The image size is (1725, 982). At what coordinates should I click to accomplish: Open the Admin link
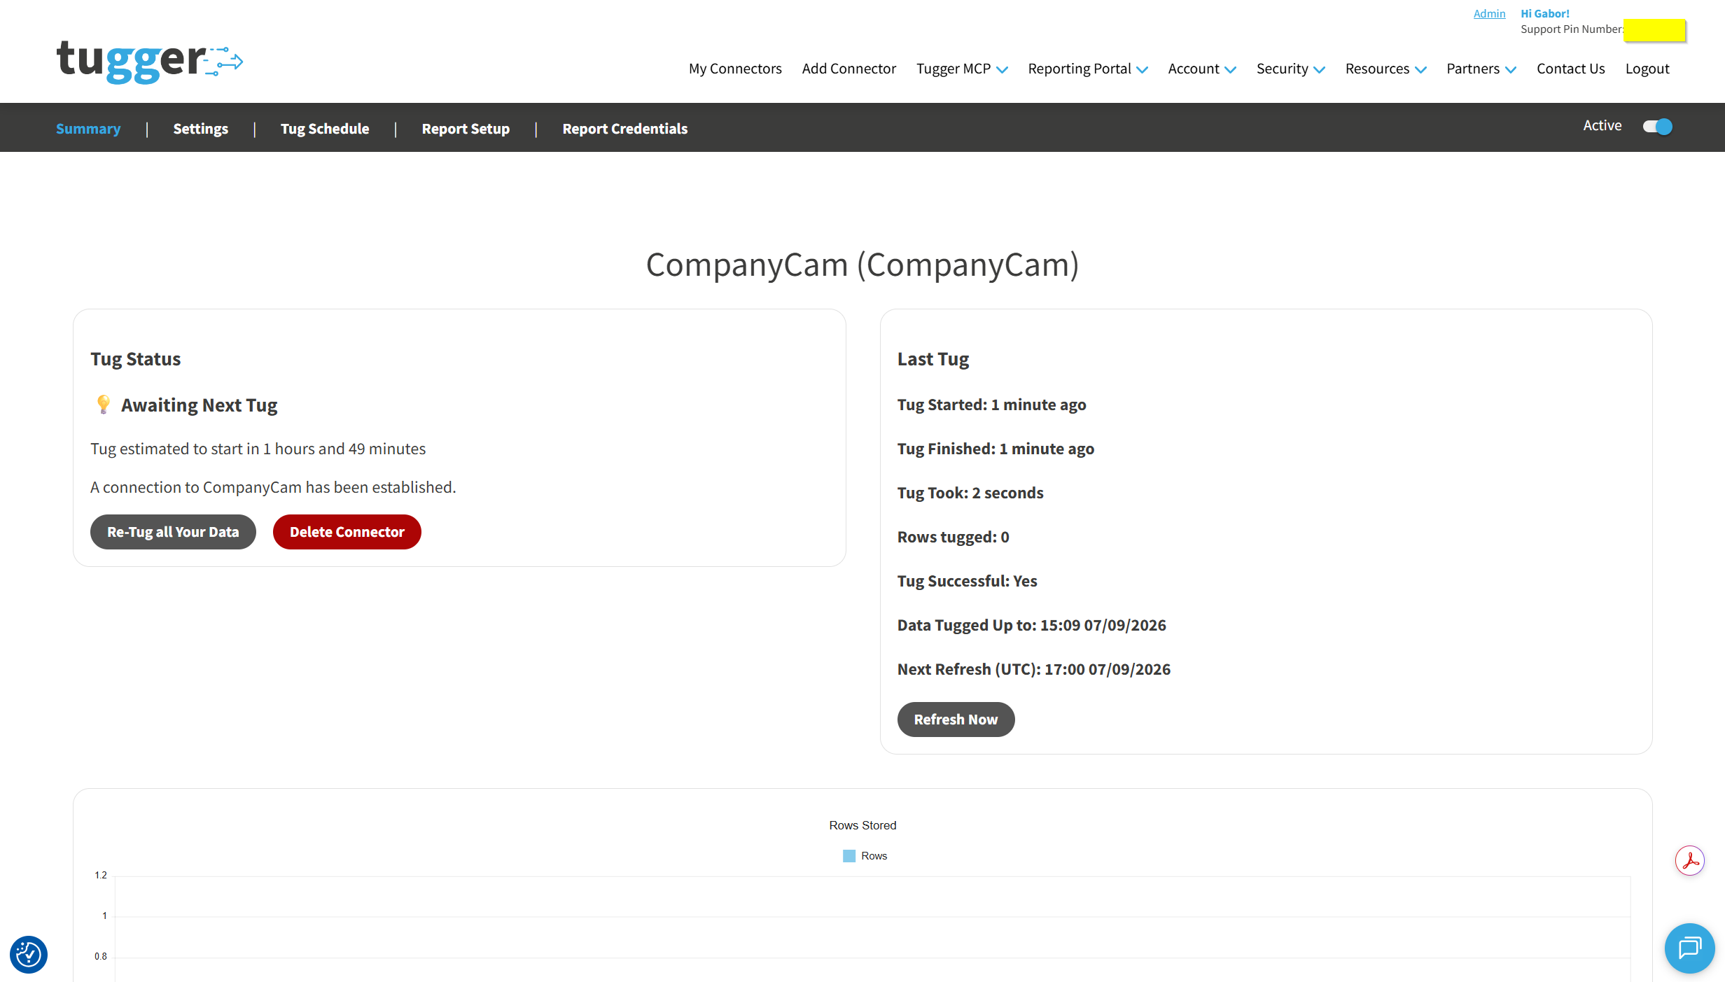tap(1489, 13)
